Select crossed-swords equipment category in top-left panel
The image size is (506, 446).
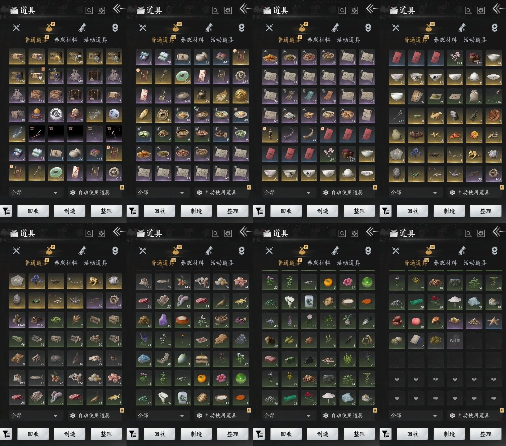16,28
